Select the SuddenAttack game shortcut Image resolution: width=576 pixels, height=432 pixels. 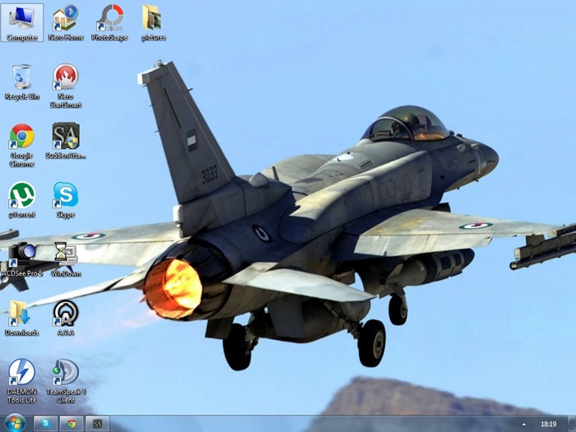66,141
